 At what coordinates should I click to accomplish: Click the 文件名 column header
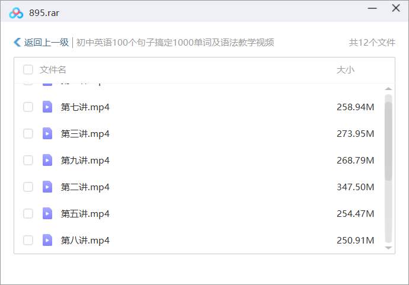[53, 70]
